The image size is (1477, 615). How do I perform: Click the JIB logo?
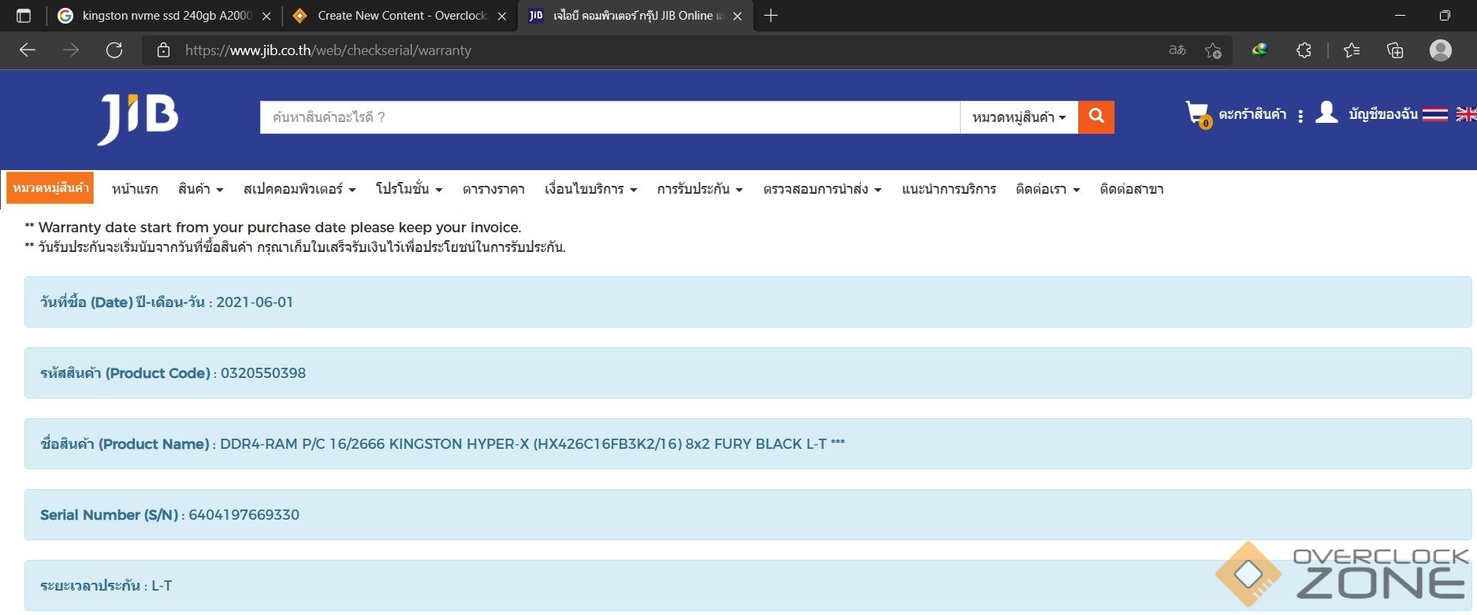click(138, 118)
